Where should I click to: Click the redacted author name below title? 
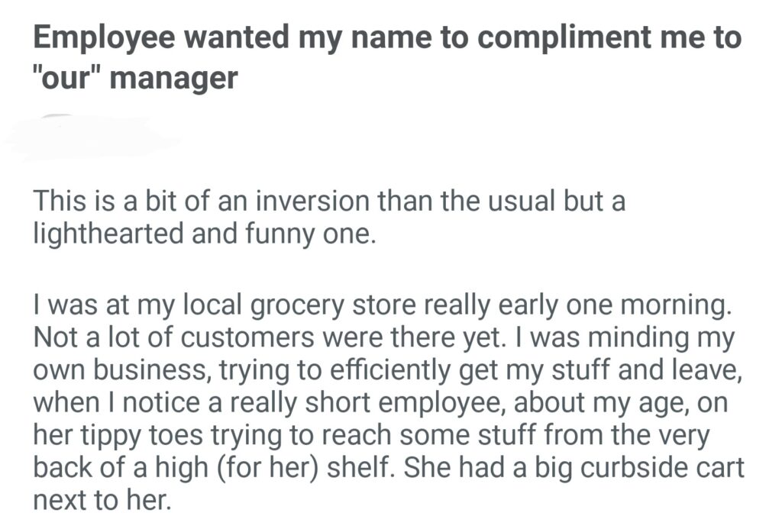[x=92, y=138]
